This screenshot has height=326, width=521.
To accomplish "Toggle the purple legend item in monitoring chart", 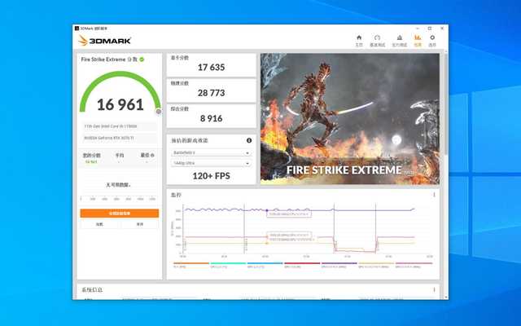I will pyautogui.click(x=339, y=265).
